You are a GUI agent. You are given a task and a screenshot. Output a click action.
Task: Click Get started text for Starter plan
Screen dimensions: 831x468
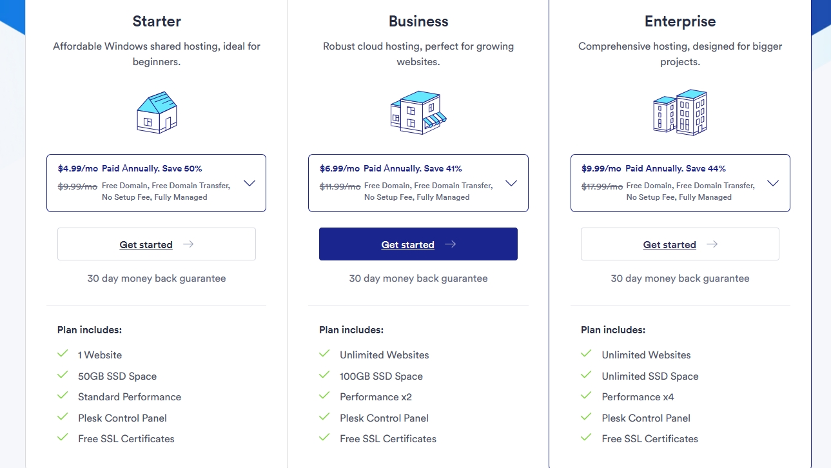pyautogui.click(x=146, y=245)
